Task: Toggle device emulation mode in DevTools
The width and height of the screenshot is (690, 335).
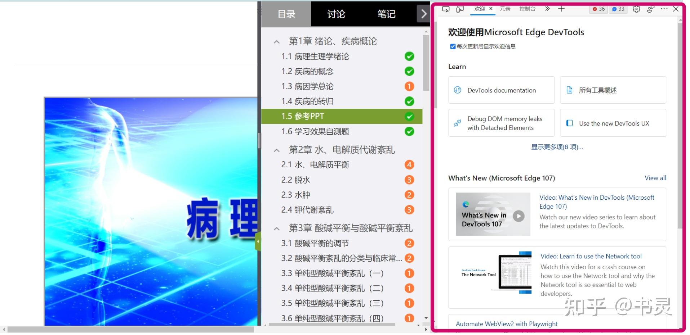Action: coord(460,9)
